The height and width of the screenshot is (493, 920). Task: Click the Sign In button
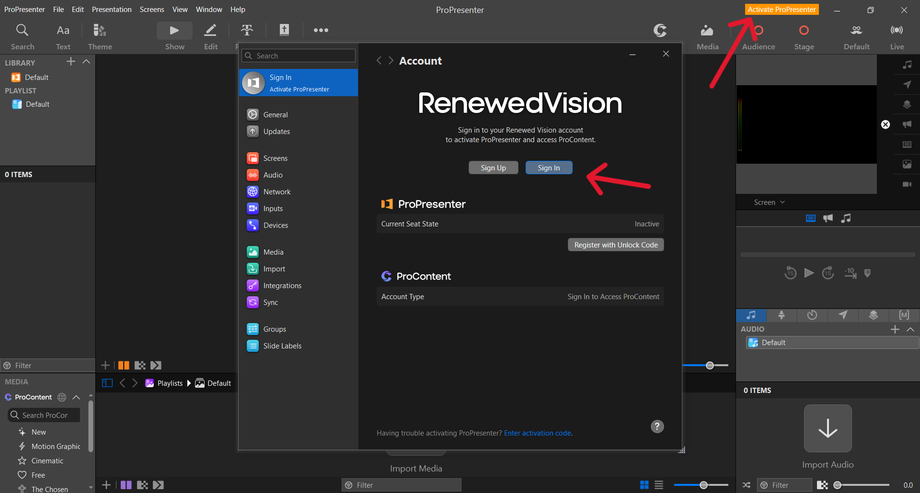tap(549, 168)
